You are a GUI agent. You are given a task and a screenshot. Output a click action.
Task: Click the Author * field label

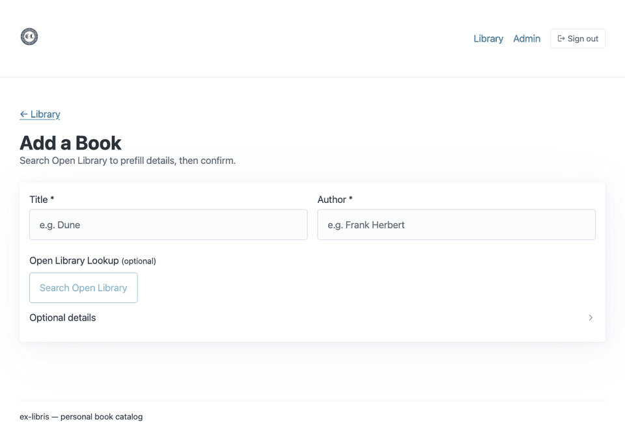point(335,200)
